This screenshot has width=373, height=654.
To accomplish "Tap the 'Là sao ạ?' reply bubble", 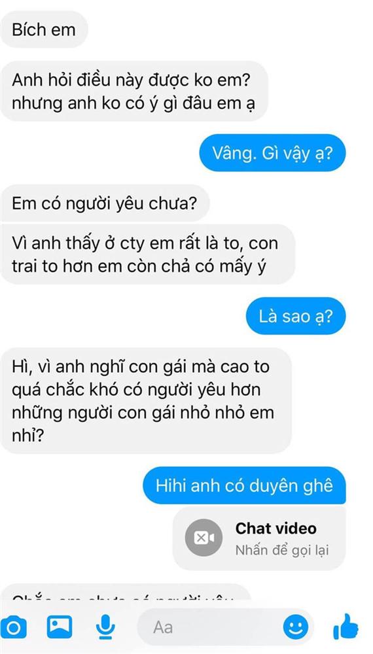I will 295,316.
